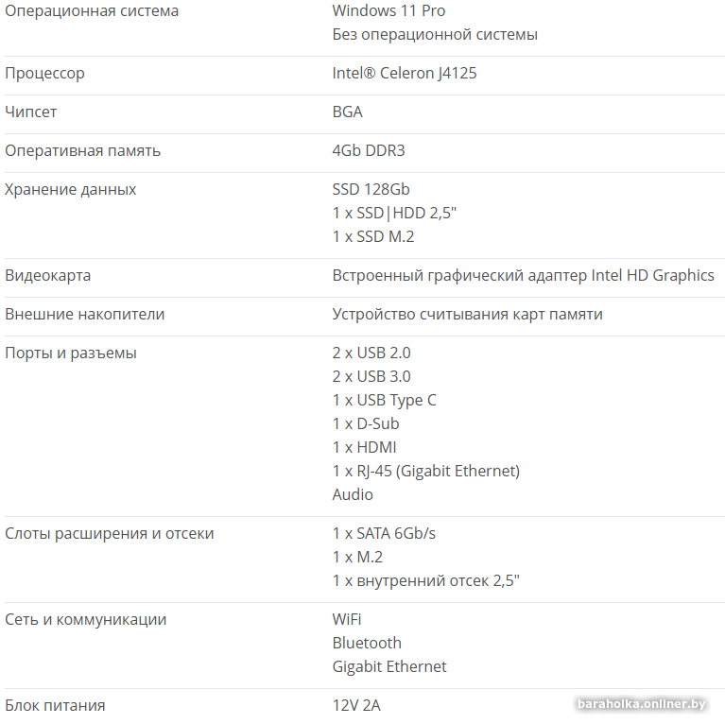Click the "1 x HDMI" port entry
This screenshot has width=725, height=724.
click(364, 448)
